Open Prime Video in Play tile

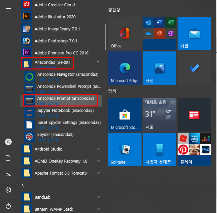[194, 139]
